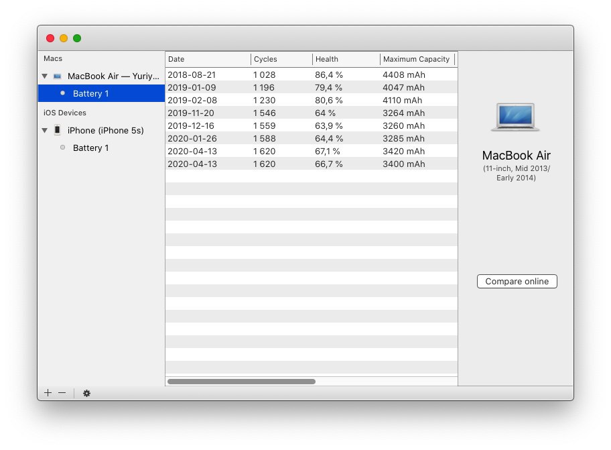
Task: Sort by the Cycles column header
Action: point(281,59)
